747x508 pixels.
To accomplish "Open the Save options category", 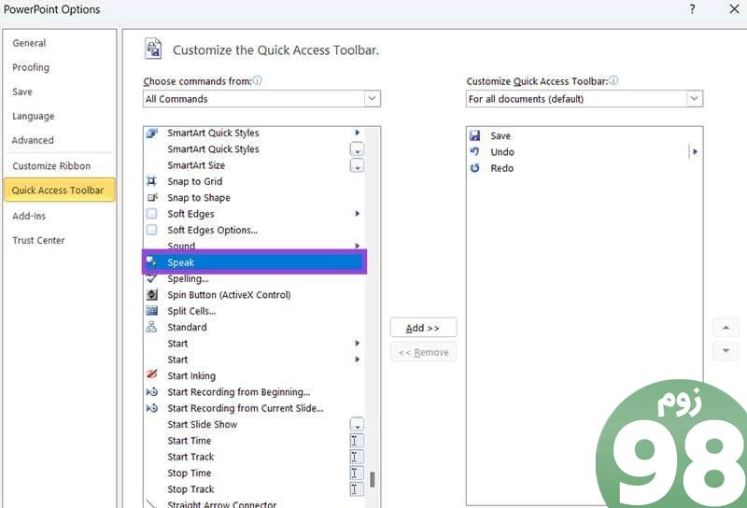I will pyautogui.click(x=22, y=92).
